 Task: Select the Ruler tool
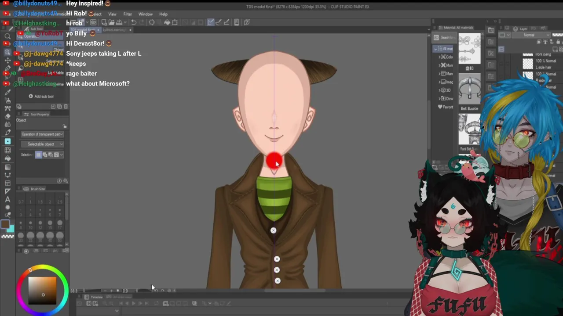pos(7,191)
